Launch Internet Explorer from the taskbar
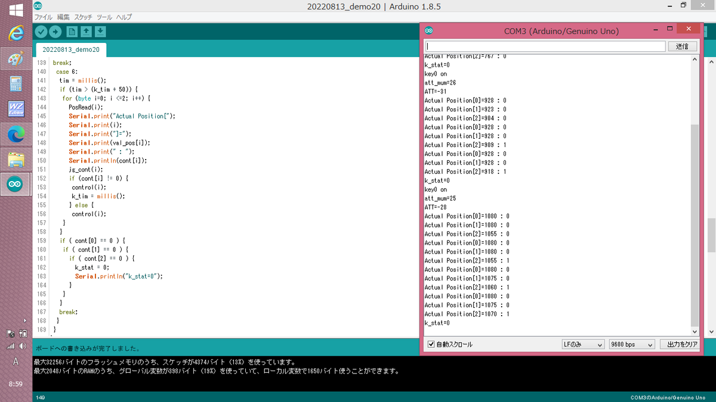Viewport: 716px width, 402px height. point(16,34)
